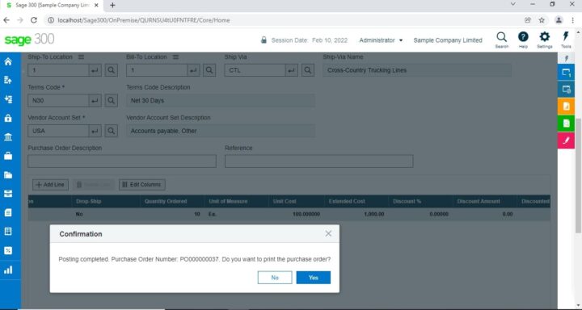
Task: Click go arrow beside Ship-To Location field
Action: [95, 70]
